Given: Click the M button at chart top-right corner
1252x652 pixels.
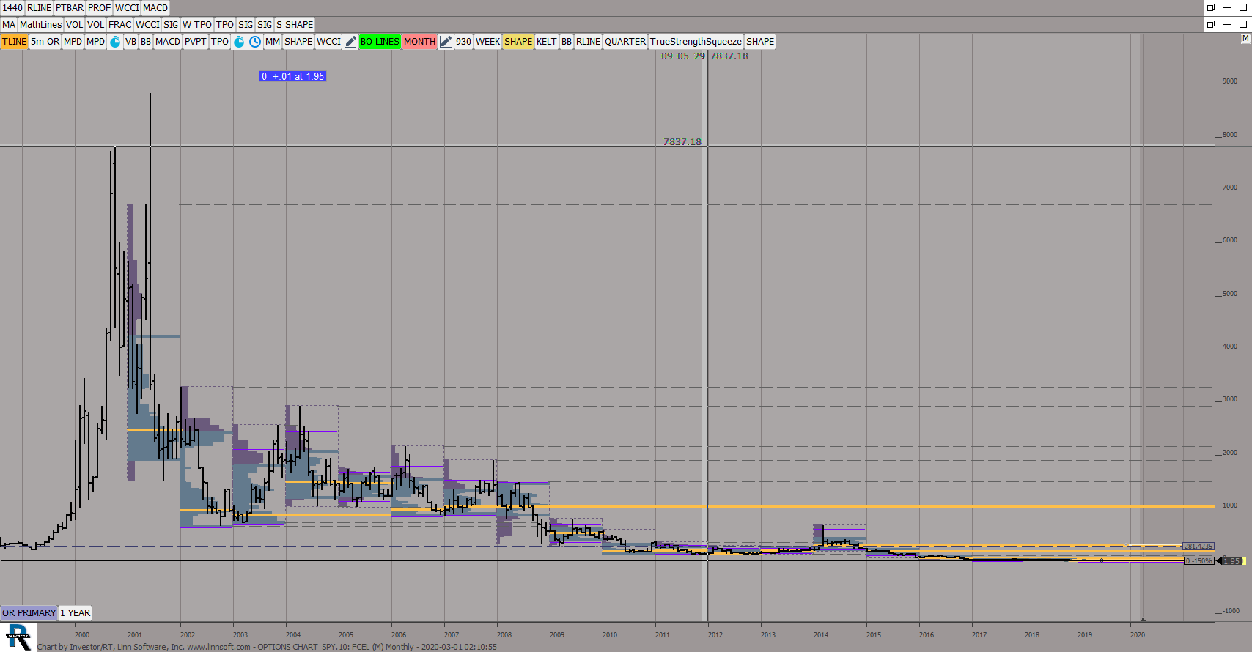Looking at the screenshot, I should coord(1245,39).
